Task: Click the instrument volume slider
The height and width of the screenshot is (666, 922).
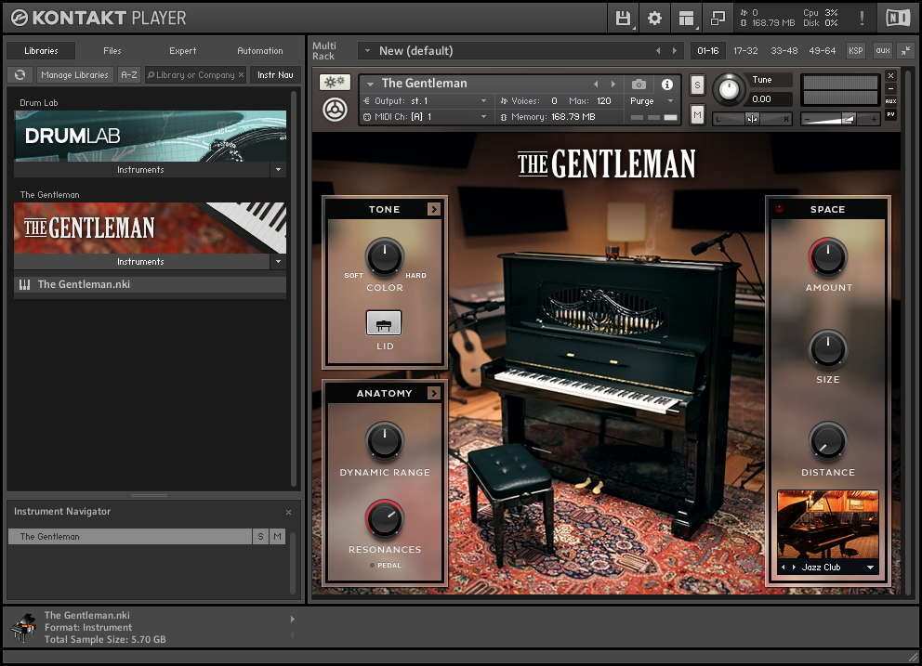Action: click(x=840, y=119)
